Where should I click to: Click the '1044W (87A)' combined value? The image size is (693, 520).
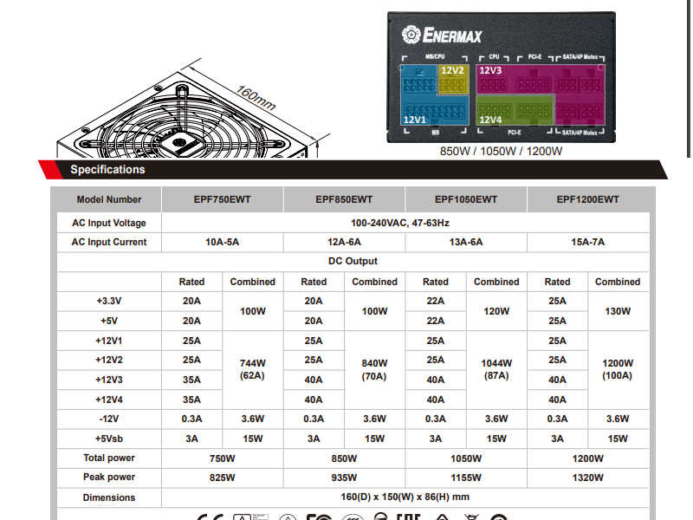click(496, 369)
